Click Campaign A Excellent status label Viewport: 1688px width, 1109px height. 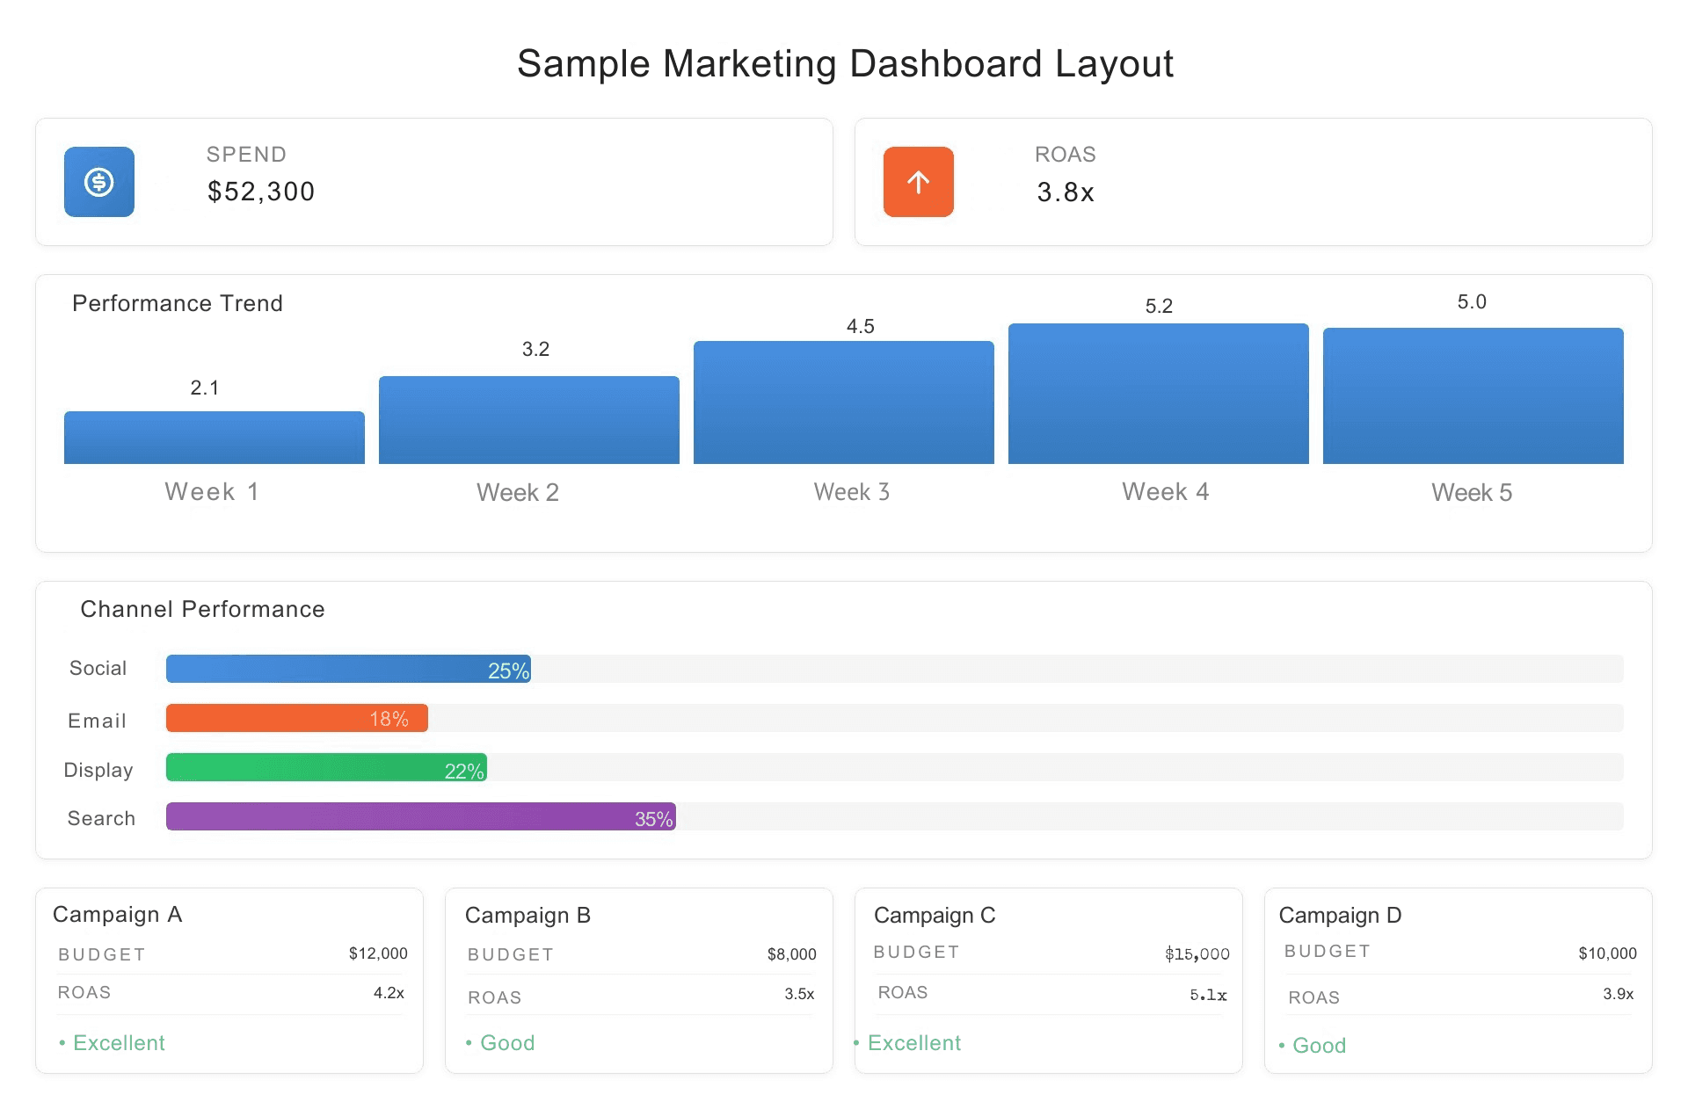(x=118, y=1043)
